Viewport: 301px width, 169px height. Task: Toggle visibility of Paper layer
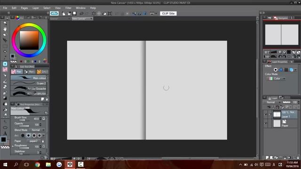[266, 123]
